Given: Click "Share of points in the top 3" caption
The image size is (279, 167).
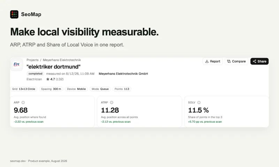Looking at the screenshot, I should tap(205, 117).
